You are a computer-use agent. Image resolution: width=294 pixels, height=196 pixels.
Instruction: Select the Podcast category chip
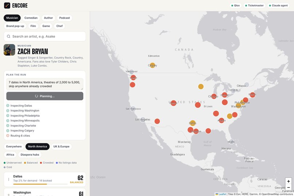(65, 18)
